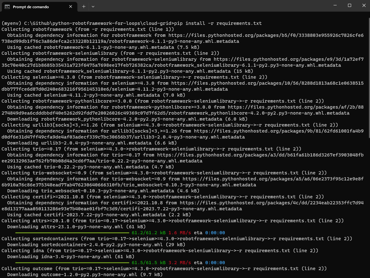This screenshot has width=370, height=278.
Task: Click the minimize window icon
Action: point(334,5)
